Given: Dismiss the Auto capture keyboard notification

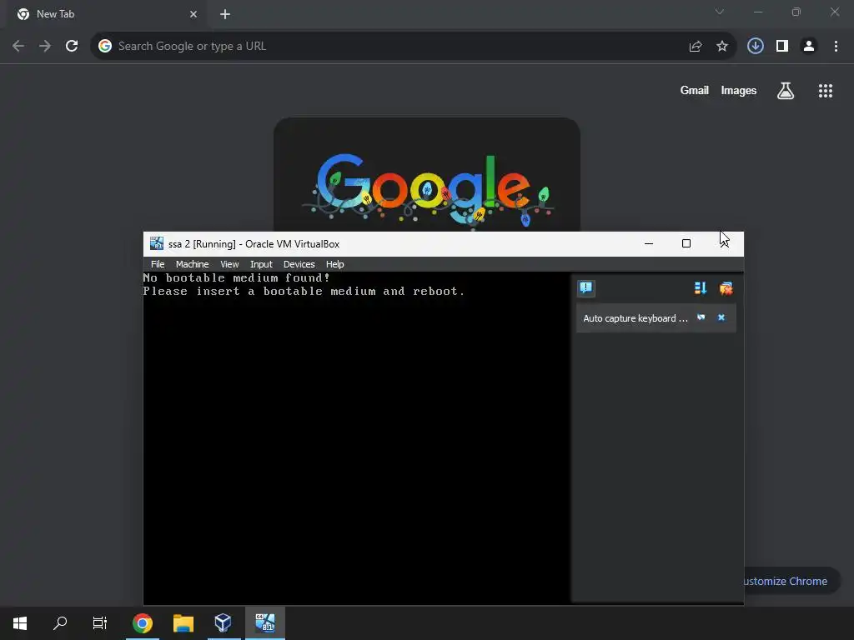Looking at the screenshot, I should coord(721,317).
